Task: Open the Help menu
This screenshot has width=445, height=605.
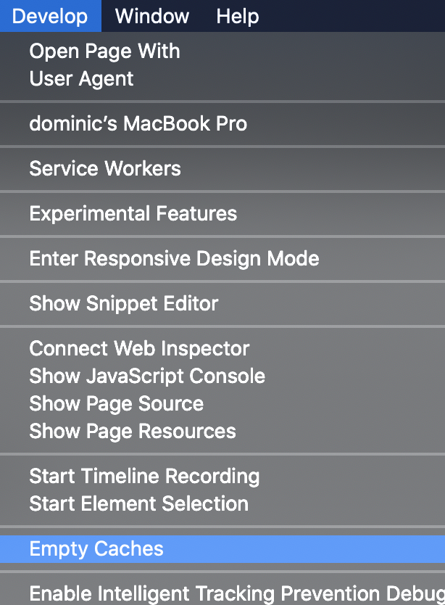Action: click(237, 16)
